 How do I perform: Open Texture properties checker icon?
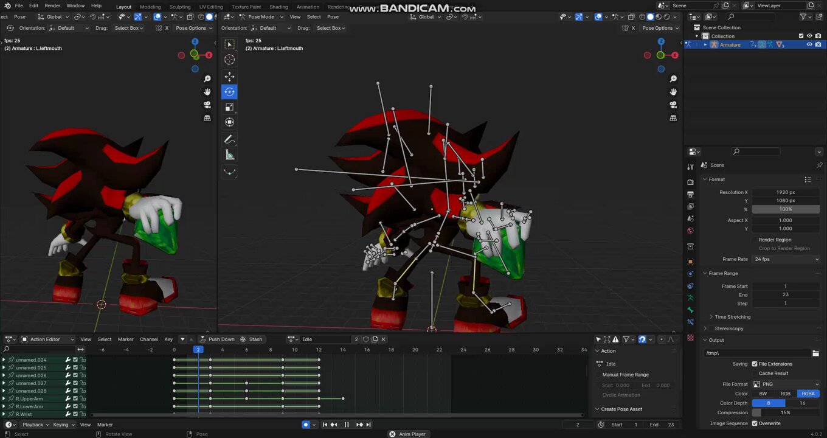pos(690,337)
